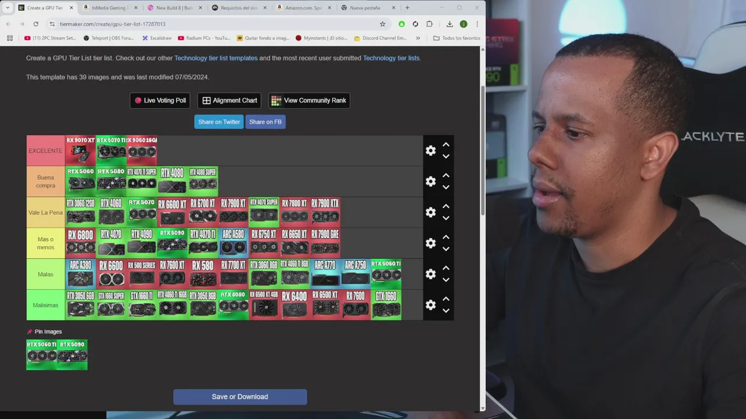Open a new browser tab
Viewport: 746px width, 419px height.
coord(407,8)
